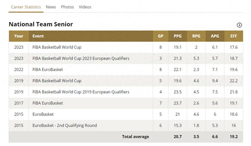Open World Cup 2023 European Qualifiers event
The image size is (251, 146).
[x=81, y=58]
